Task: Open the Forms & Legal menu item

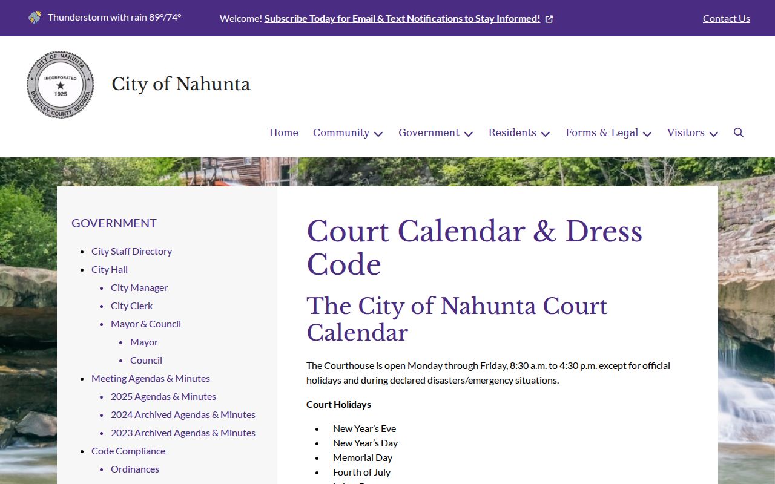Action: click(x=602, y=132)
